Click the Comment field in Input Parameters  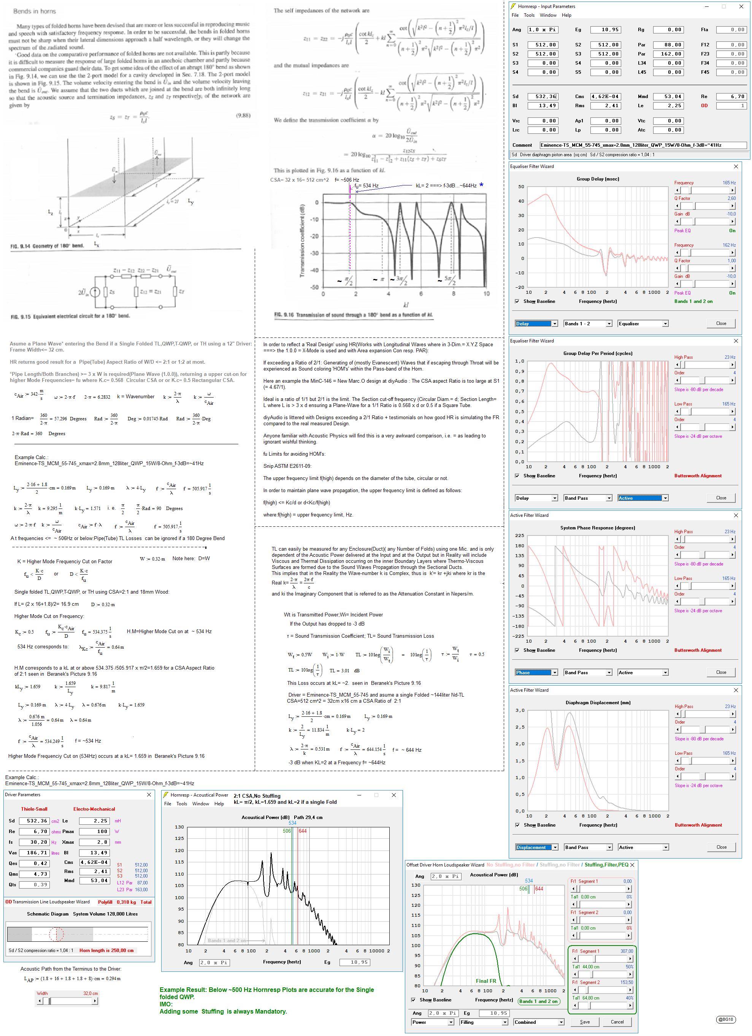click(x=643, y=145)
